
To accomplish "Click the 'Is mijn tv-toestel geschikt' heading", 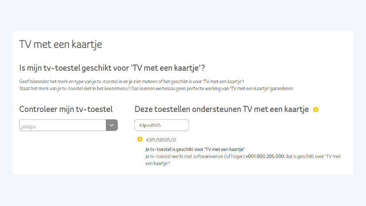I will (x=112, y=68).
